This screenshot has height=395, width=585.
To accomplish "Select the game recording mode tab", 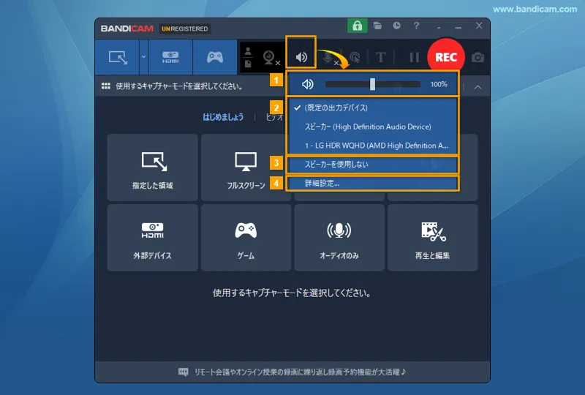I will (215, 57).
